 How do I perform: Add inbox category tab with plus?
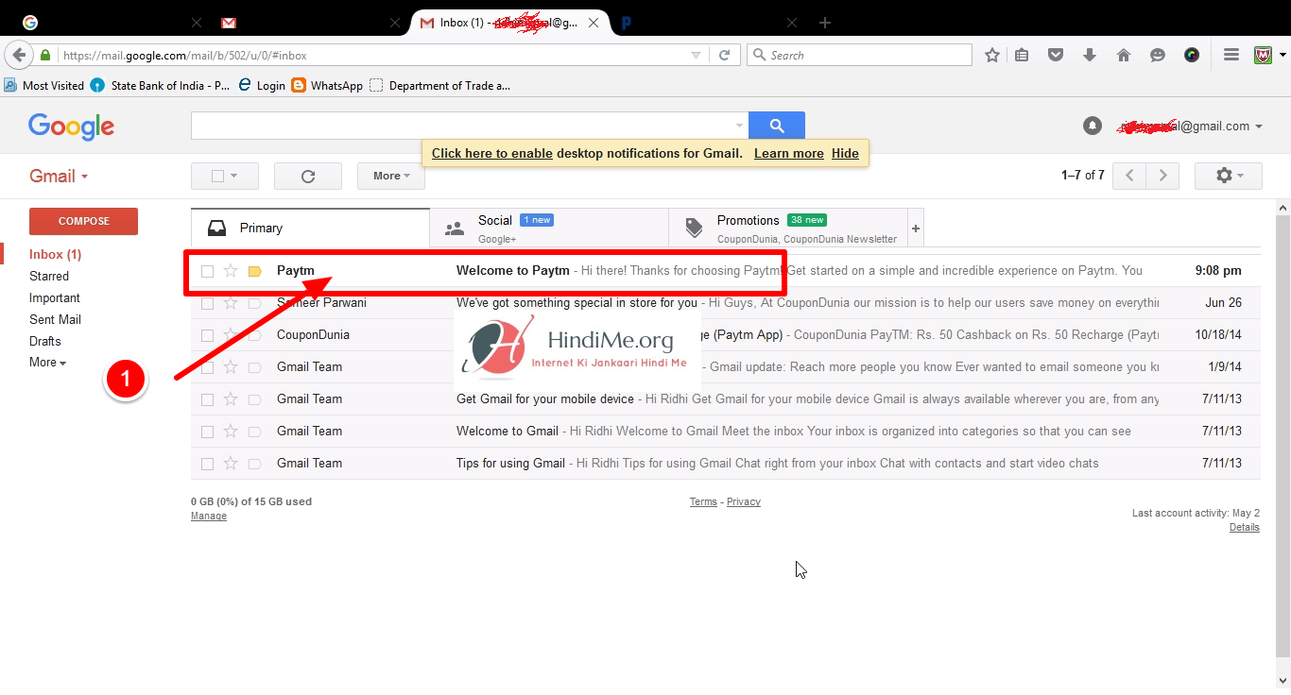[915, 229]
